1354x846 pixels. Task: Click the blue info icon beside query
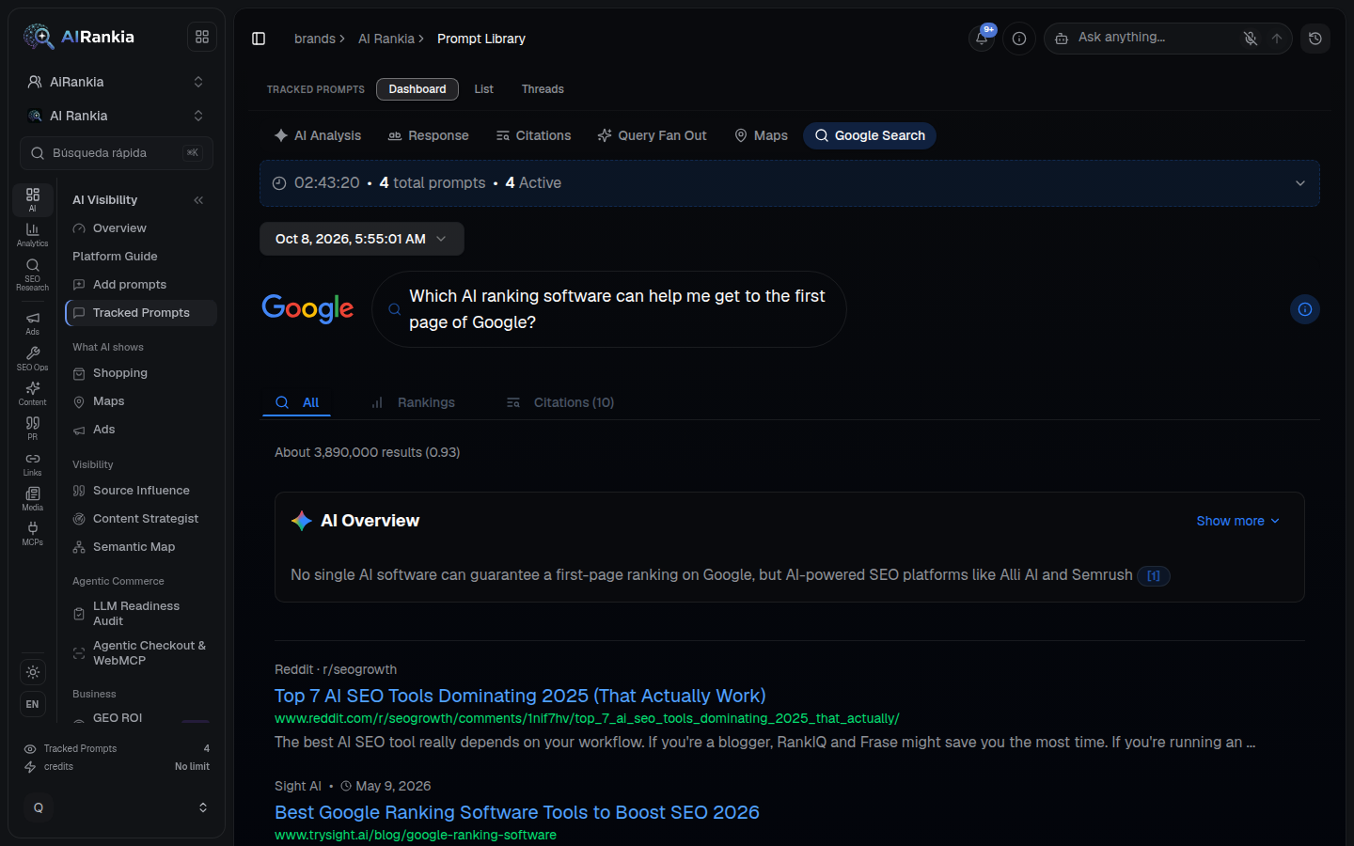point(1305,309)
